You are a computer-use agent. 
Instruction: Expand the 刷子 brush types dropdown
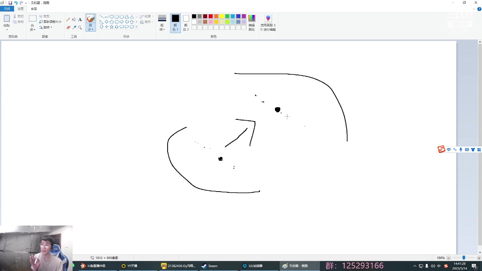tap(90, 27)
